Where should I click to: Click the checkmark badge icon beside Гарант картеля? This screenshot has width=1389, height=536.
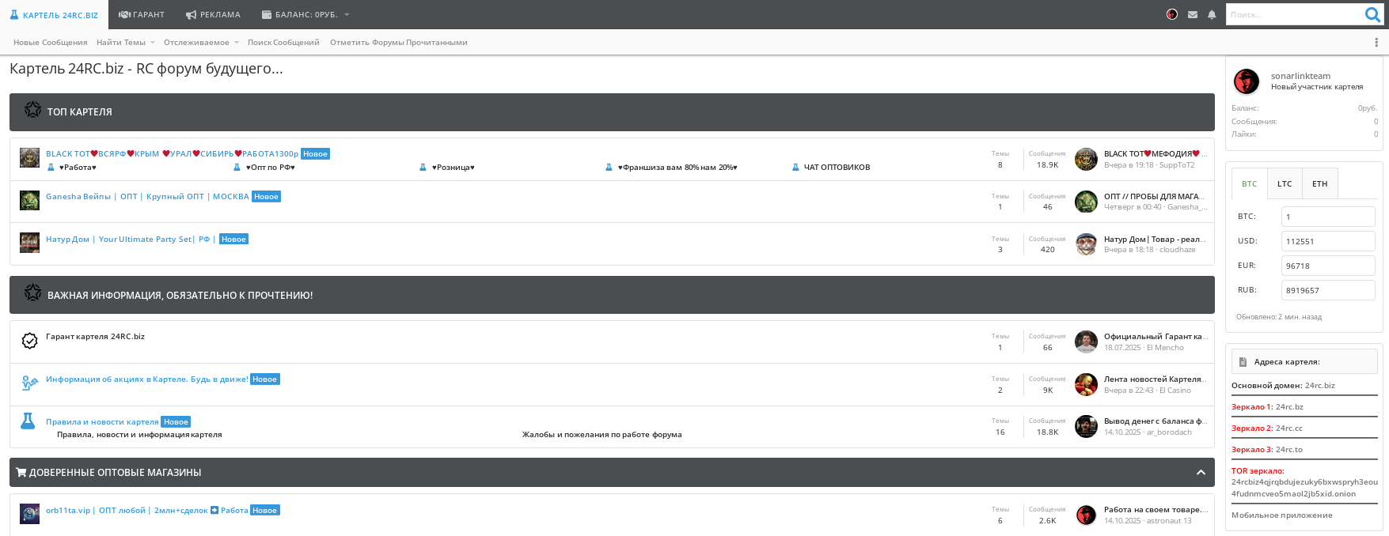tap(29, 341)
